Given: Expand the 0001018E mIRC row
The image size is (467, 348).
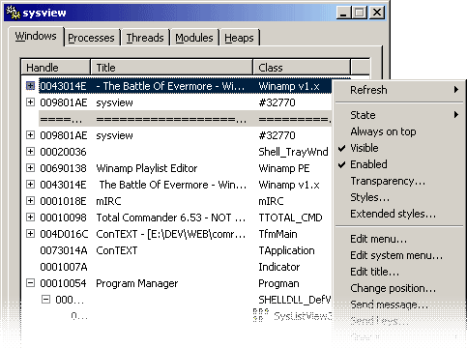Looking at the screenshot, I should coord(30,201).
